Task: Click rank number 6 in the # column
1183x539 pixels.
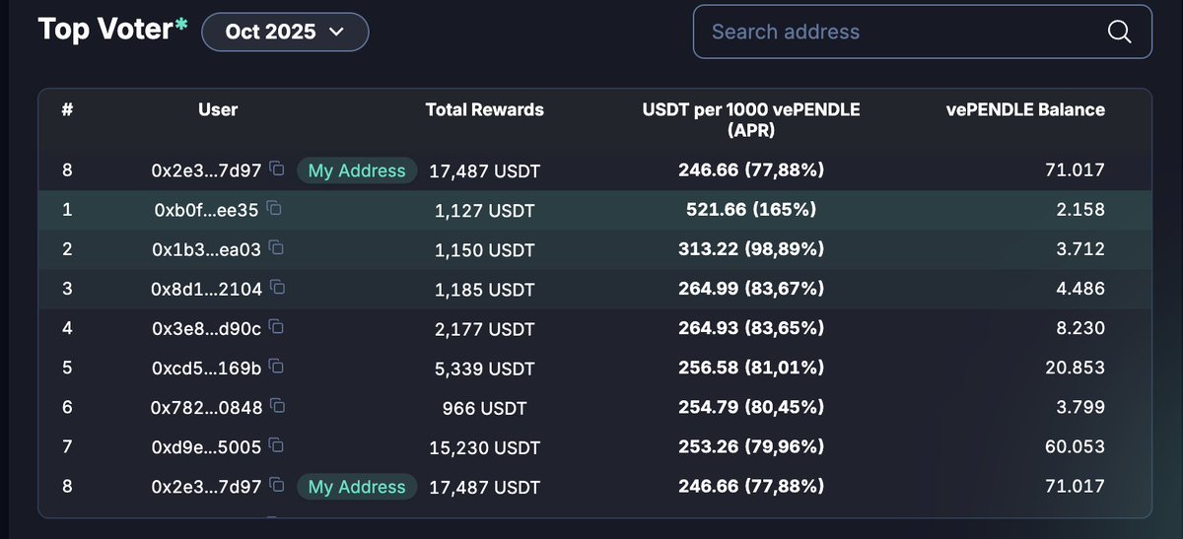Action: click(x=67, y=407)
